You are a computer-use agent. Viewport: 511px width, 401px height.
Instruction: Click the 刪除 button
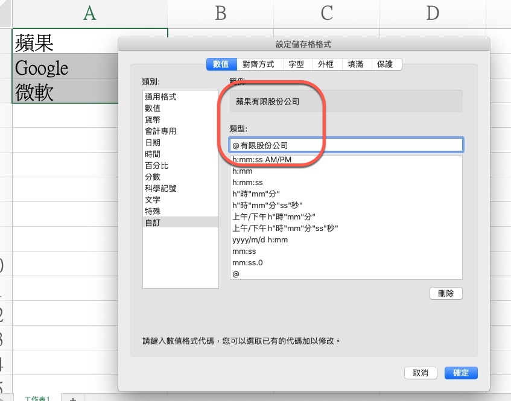point(446,293)
